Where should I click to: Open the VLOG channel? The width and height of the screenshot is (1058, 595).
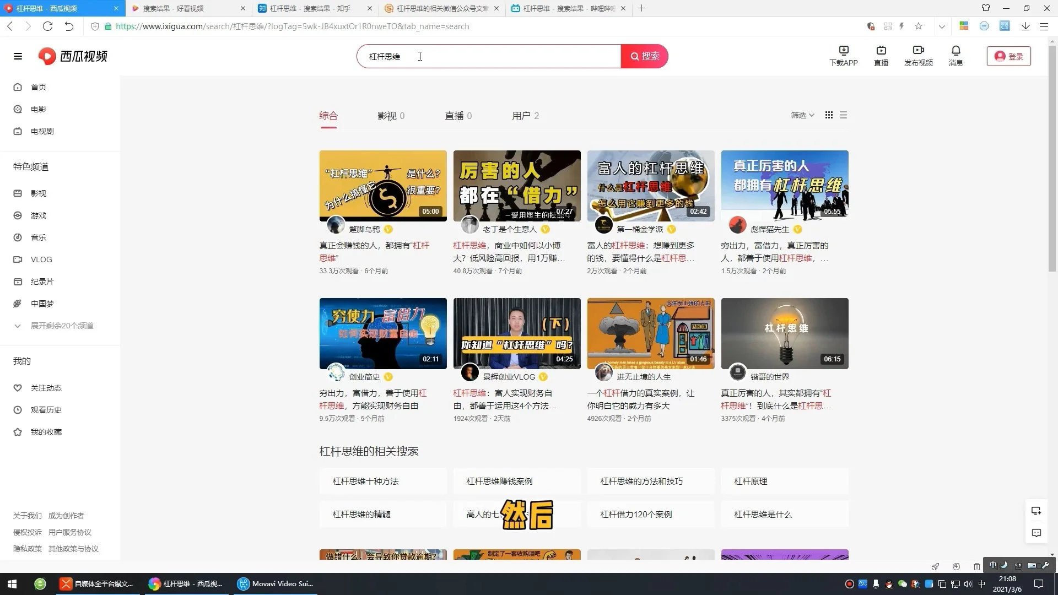[x=41, y=259]
